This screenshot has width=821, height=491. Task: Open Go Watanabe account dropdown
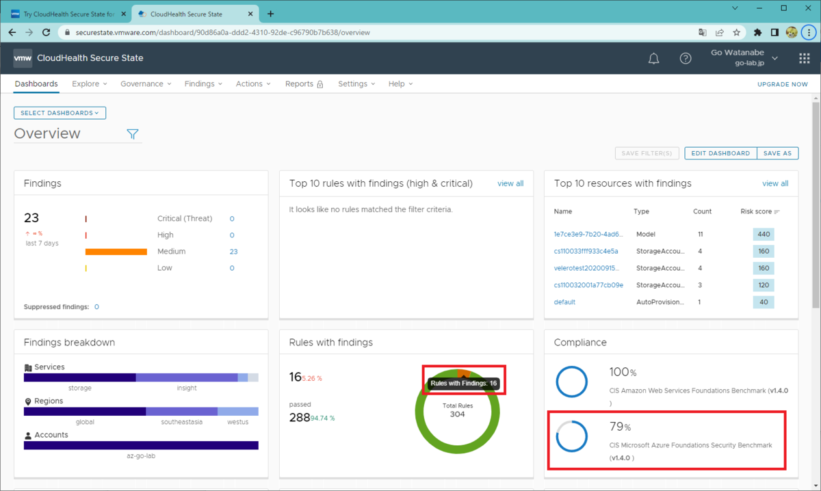coord(744,58)
